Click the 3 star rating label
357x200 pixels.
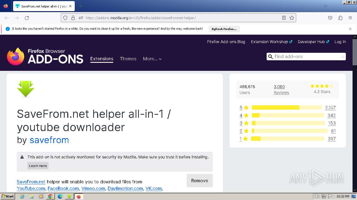point(244,123)
